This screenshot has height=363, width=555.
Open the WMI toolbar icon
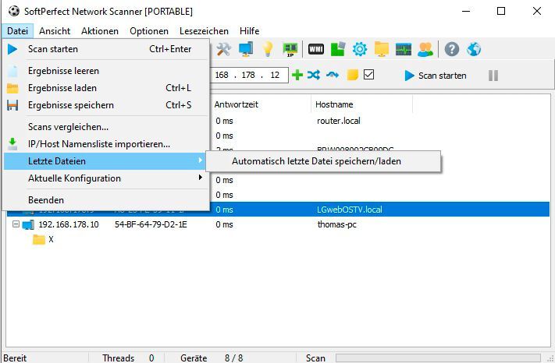[315, 49]
